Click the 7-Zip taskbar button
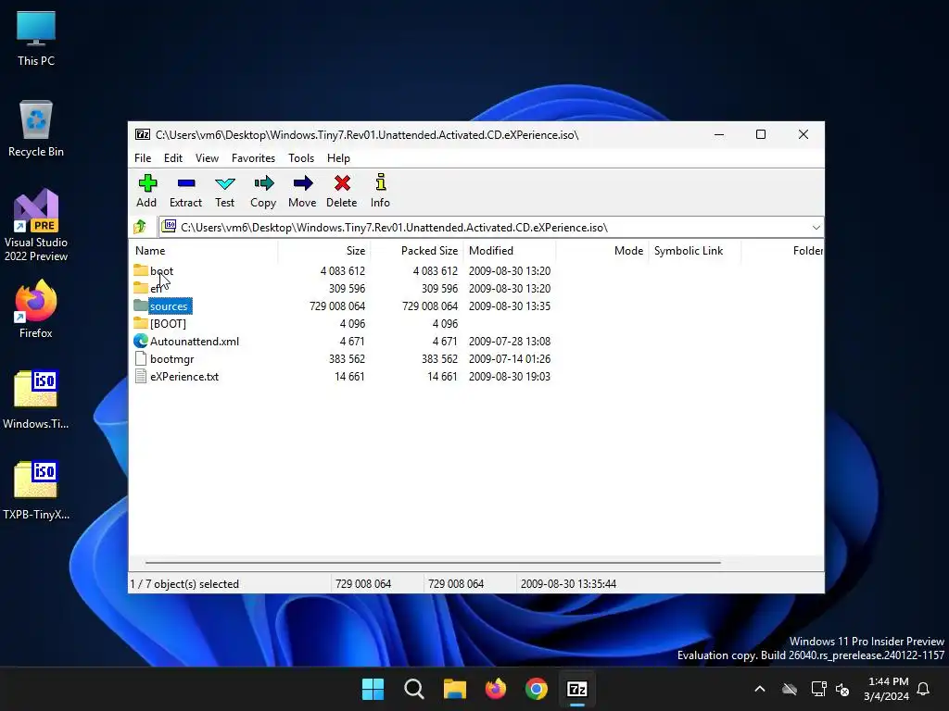 (x=577, y=689)
